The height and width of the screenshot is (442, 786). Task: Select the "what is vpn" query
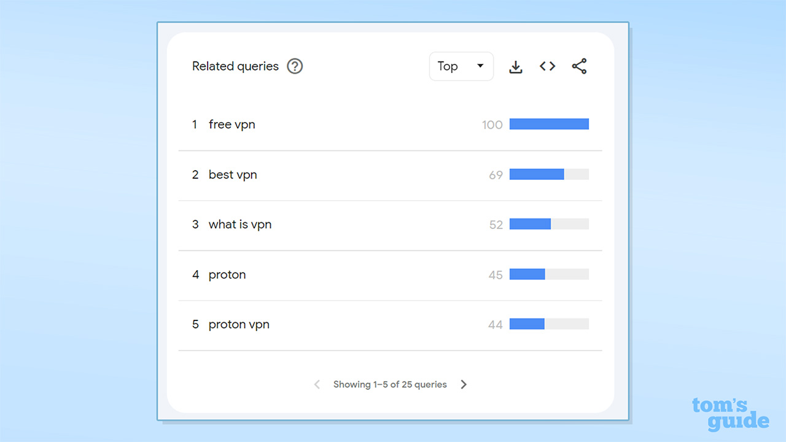pos(239,225)
